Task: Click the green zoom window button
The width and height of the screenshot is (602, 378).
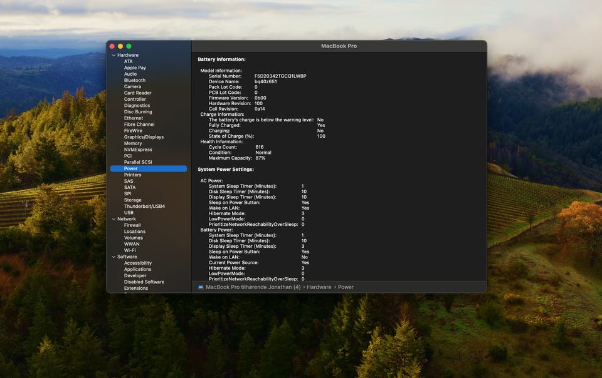Action: click(129, 46)
